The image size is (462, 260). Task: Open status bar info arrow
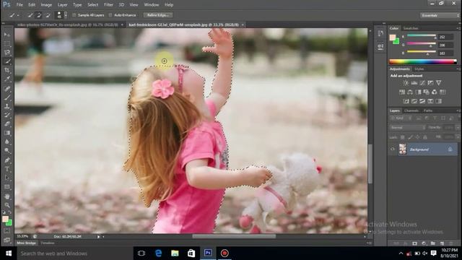tap(99, 236)
